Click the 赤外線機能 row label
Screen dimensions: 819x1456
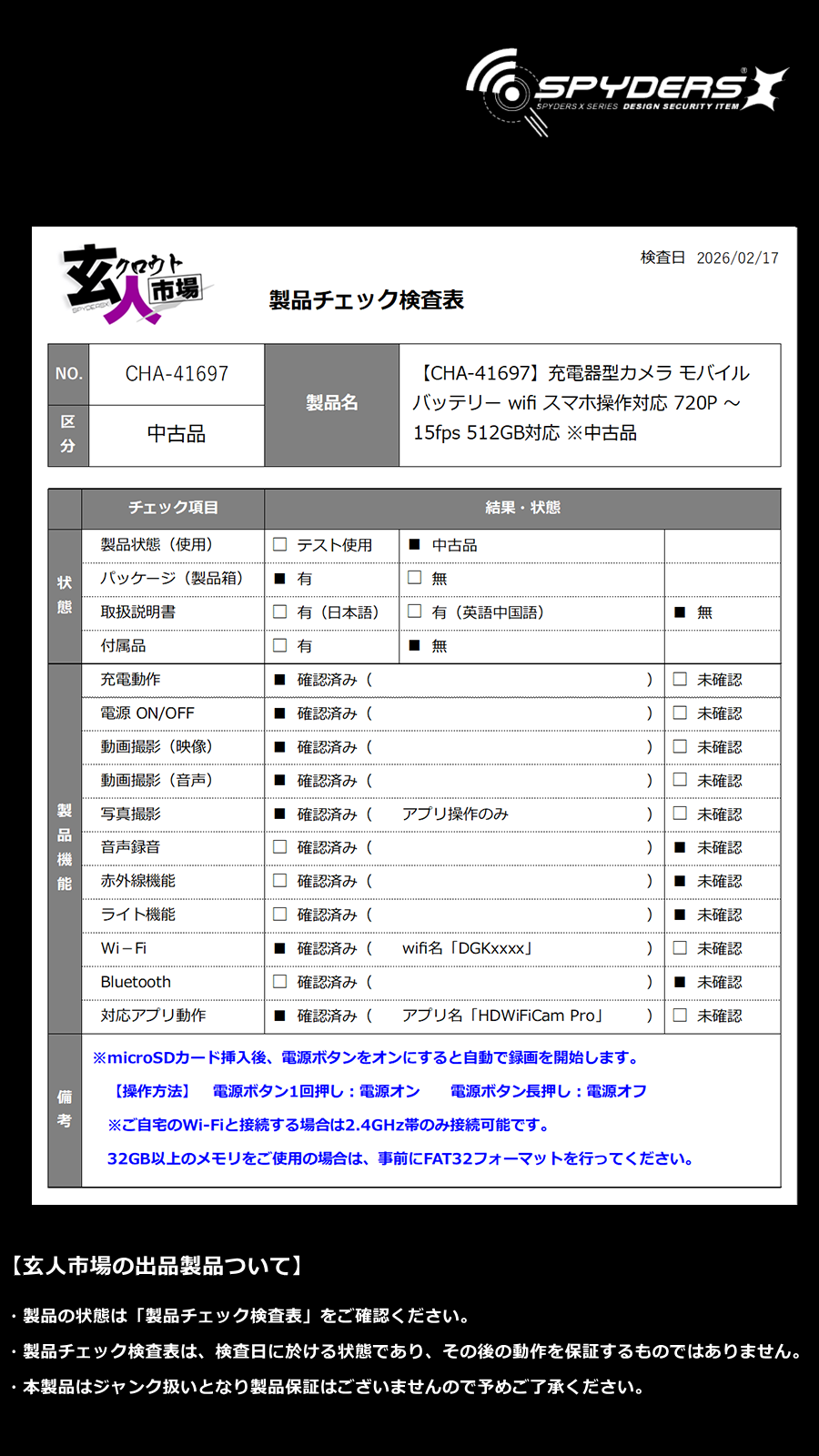point(138,881)
